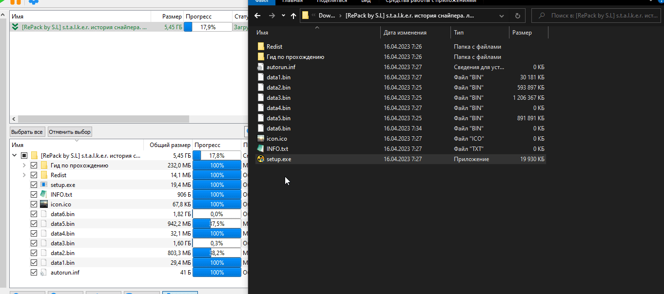
Task: Click the data2.bin 8,2% progress bar
Action: pyautogui.click(x=217, y=253)
